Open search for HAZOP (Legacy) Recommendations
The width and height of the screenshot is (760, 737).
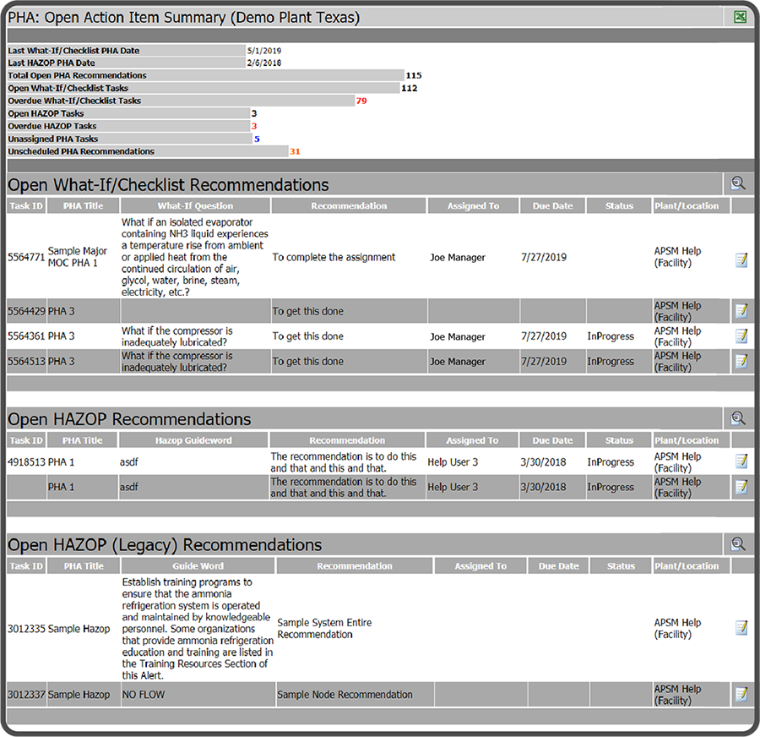[738, 544]
